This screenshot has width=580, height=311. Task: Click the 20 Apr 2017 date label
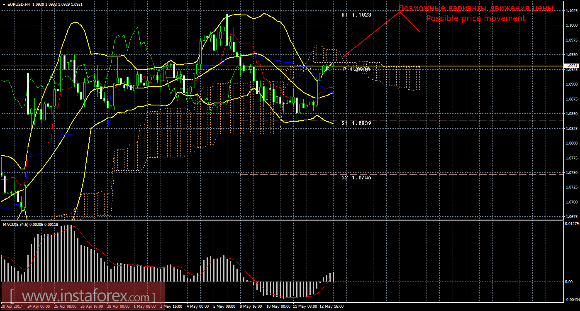click(x=12, y=306)
